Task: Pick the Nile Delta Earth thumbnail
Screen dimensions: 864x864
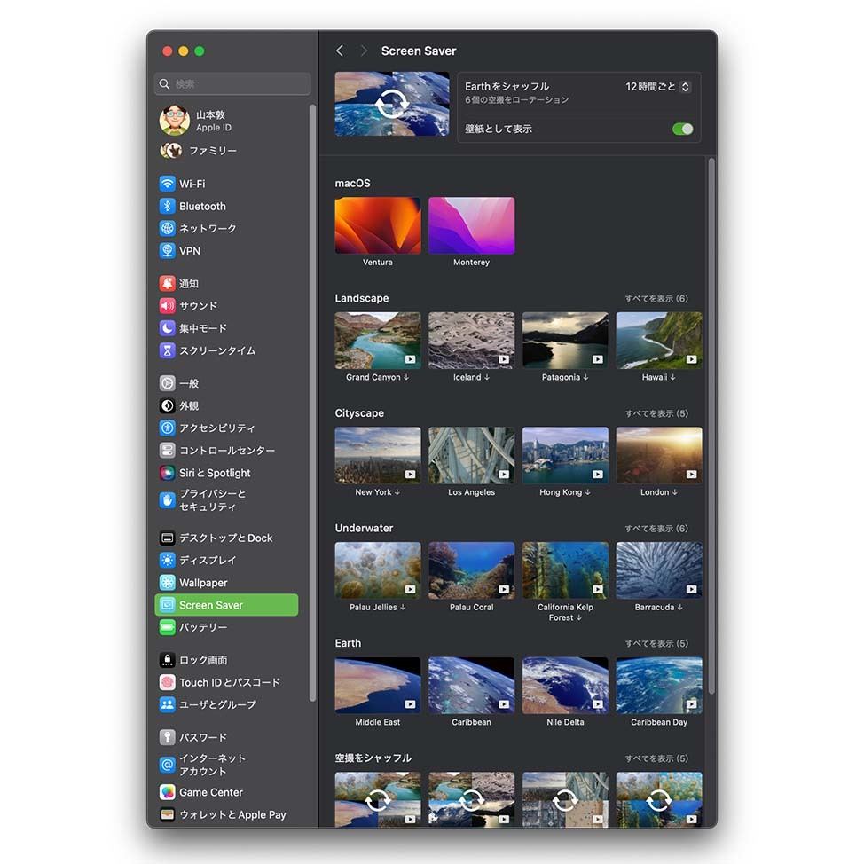Action: (565, 686)
